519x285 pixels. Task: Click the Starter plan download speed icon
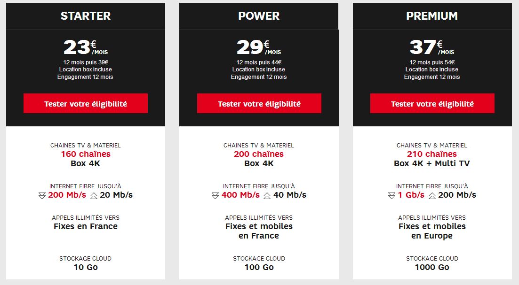(42, 196)
